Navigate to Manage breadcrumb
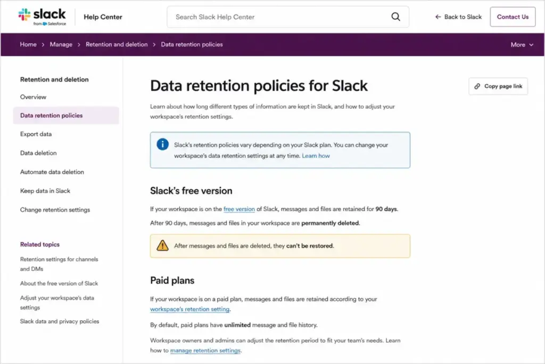 click(61, 45)
